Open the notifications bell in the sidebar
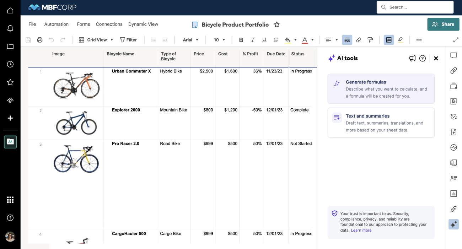Screen dimensions: 462x249 [10, 28]
